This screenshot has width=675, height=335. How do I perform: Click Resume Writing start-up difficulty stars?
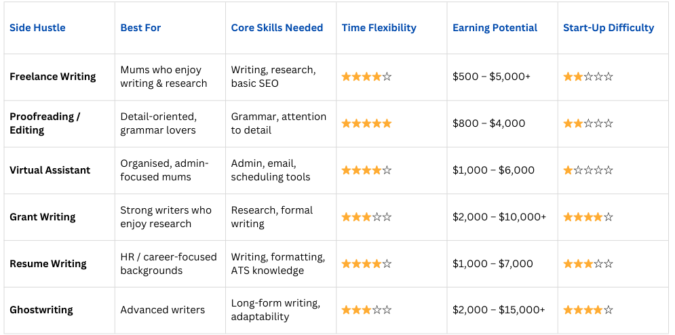click(x=588, y=264)
